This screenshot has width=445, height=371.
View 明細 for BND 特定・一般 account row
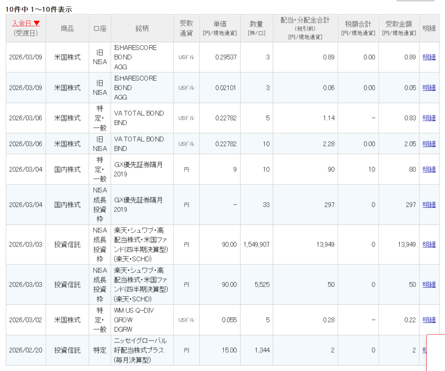[429, 118]
